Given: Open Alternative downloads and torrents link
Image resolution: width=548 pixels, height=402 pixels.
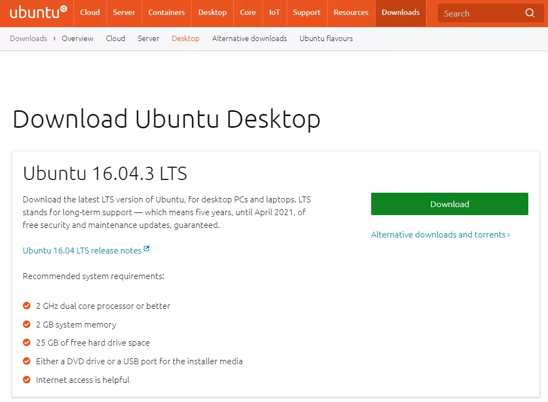Looking at the screenshot, I should [x=440, y=235].
